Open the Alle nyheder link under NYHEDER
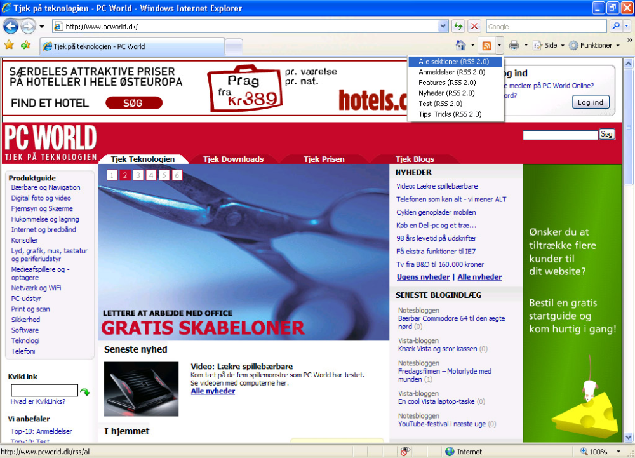 click(479, 277)
